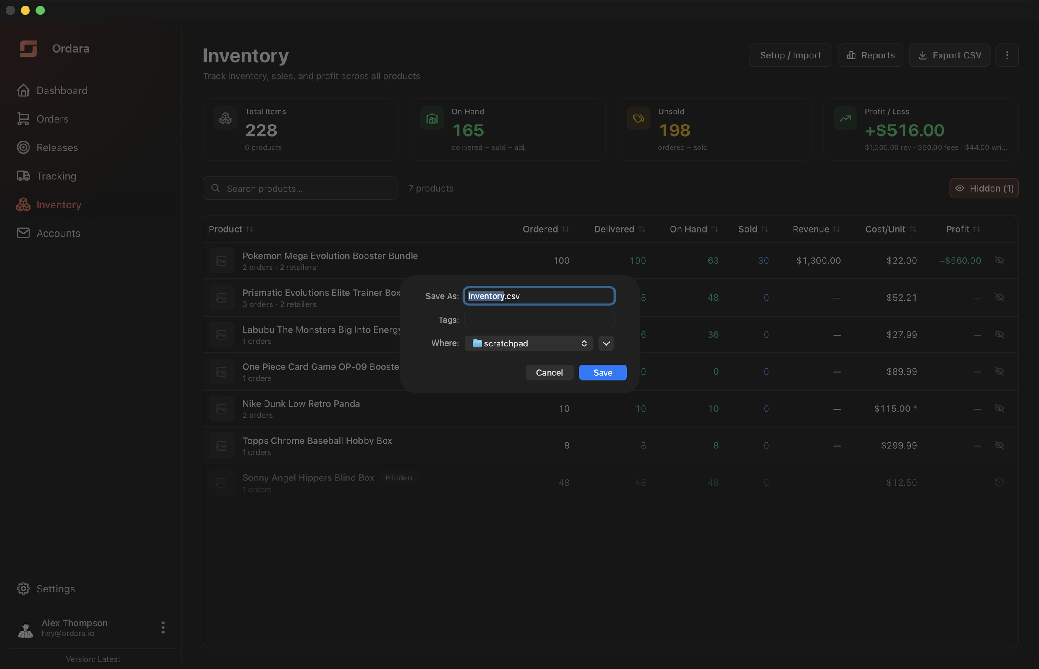1039x669 pixels.
Task: Hide the Topps Chrome Baseball Hobby Box row
Action: [999, 445]
